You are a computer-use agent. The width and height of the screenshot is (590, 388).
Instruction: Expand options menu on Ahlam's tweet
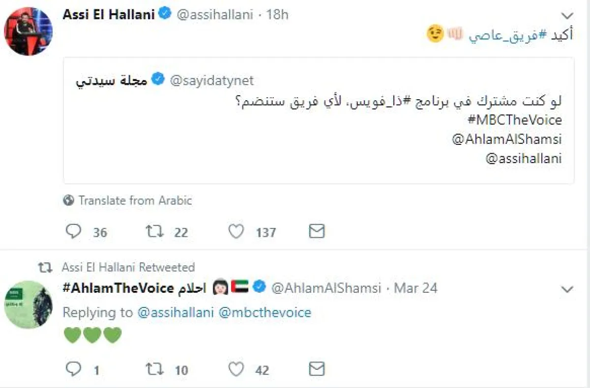click(567, 289)
